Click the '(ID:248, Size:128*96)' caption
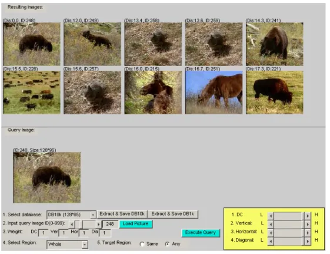330x254 pixels. pos(35,150)
